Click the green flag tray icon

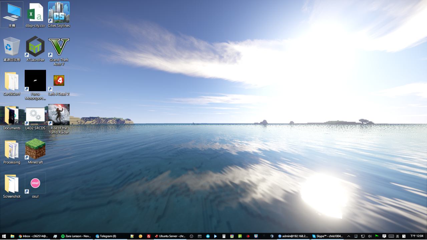point(377,236)
